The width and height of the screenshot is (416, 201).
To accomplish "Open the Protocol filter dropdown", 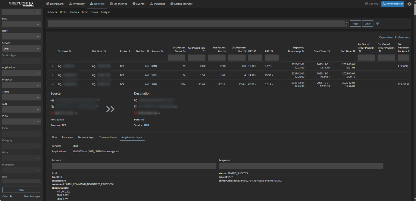I will click(21, 85).
